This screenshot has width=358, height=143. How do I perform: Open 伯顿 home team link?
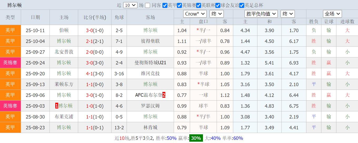(x=64, y=30)
